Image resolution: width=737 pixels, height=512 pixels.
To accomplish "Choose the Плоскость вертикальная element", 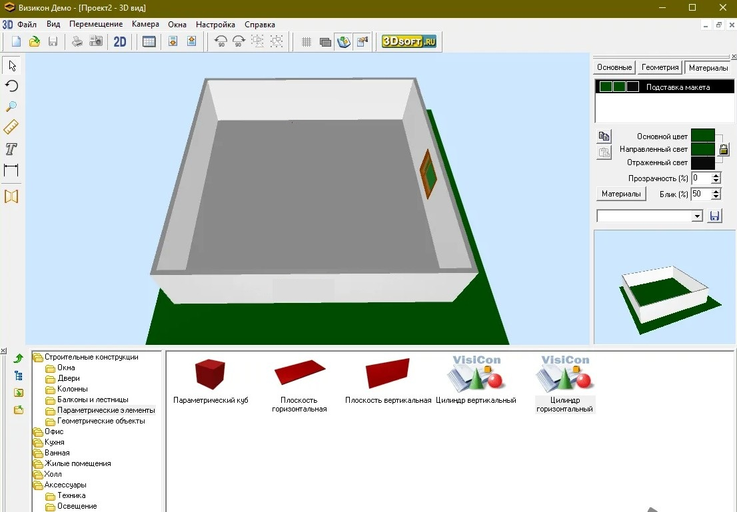I will coord(388,380).
